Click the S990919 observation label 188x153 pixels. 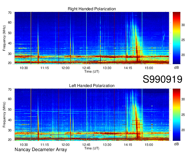(163, 79)
